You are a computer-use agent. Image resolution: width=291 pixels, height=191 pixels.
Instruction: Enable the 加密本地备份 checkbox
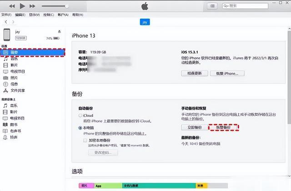pyautogui.click(x=85, y=140)
